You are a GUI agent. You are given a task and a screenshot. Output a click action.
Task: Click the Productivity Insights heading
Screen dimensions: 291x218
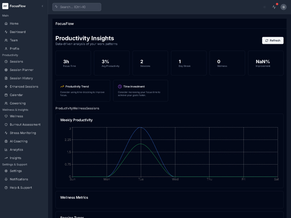click(85, 38)
